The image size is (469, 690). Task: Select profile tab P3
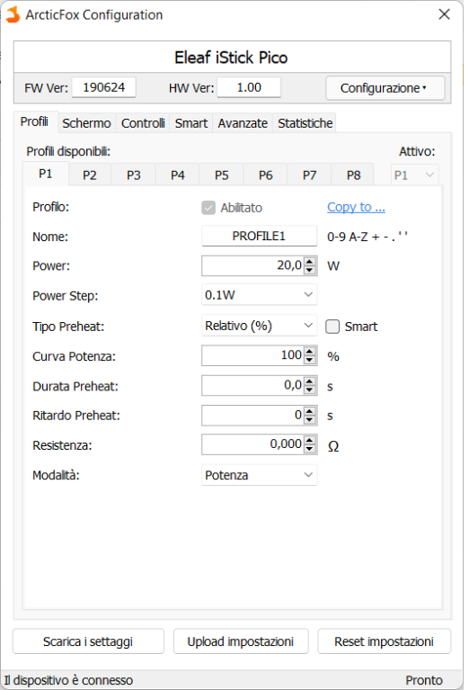coord(134,175)
